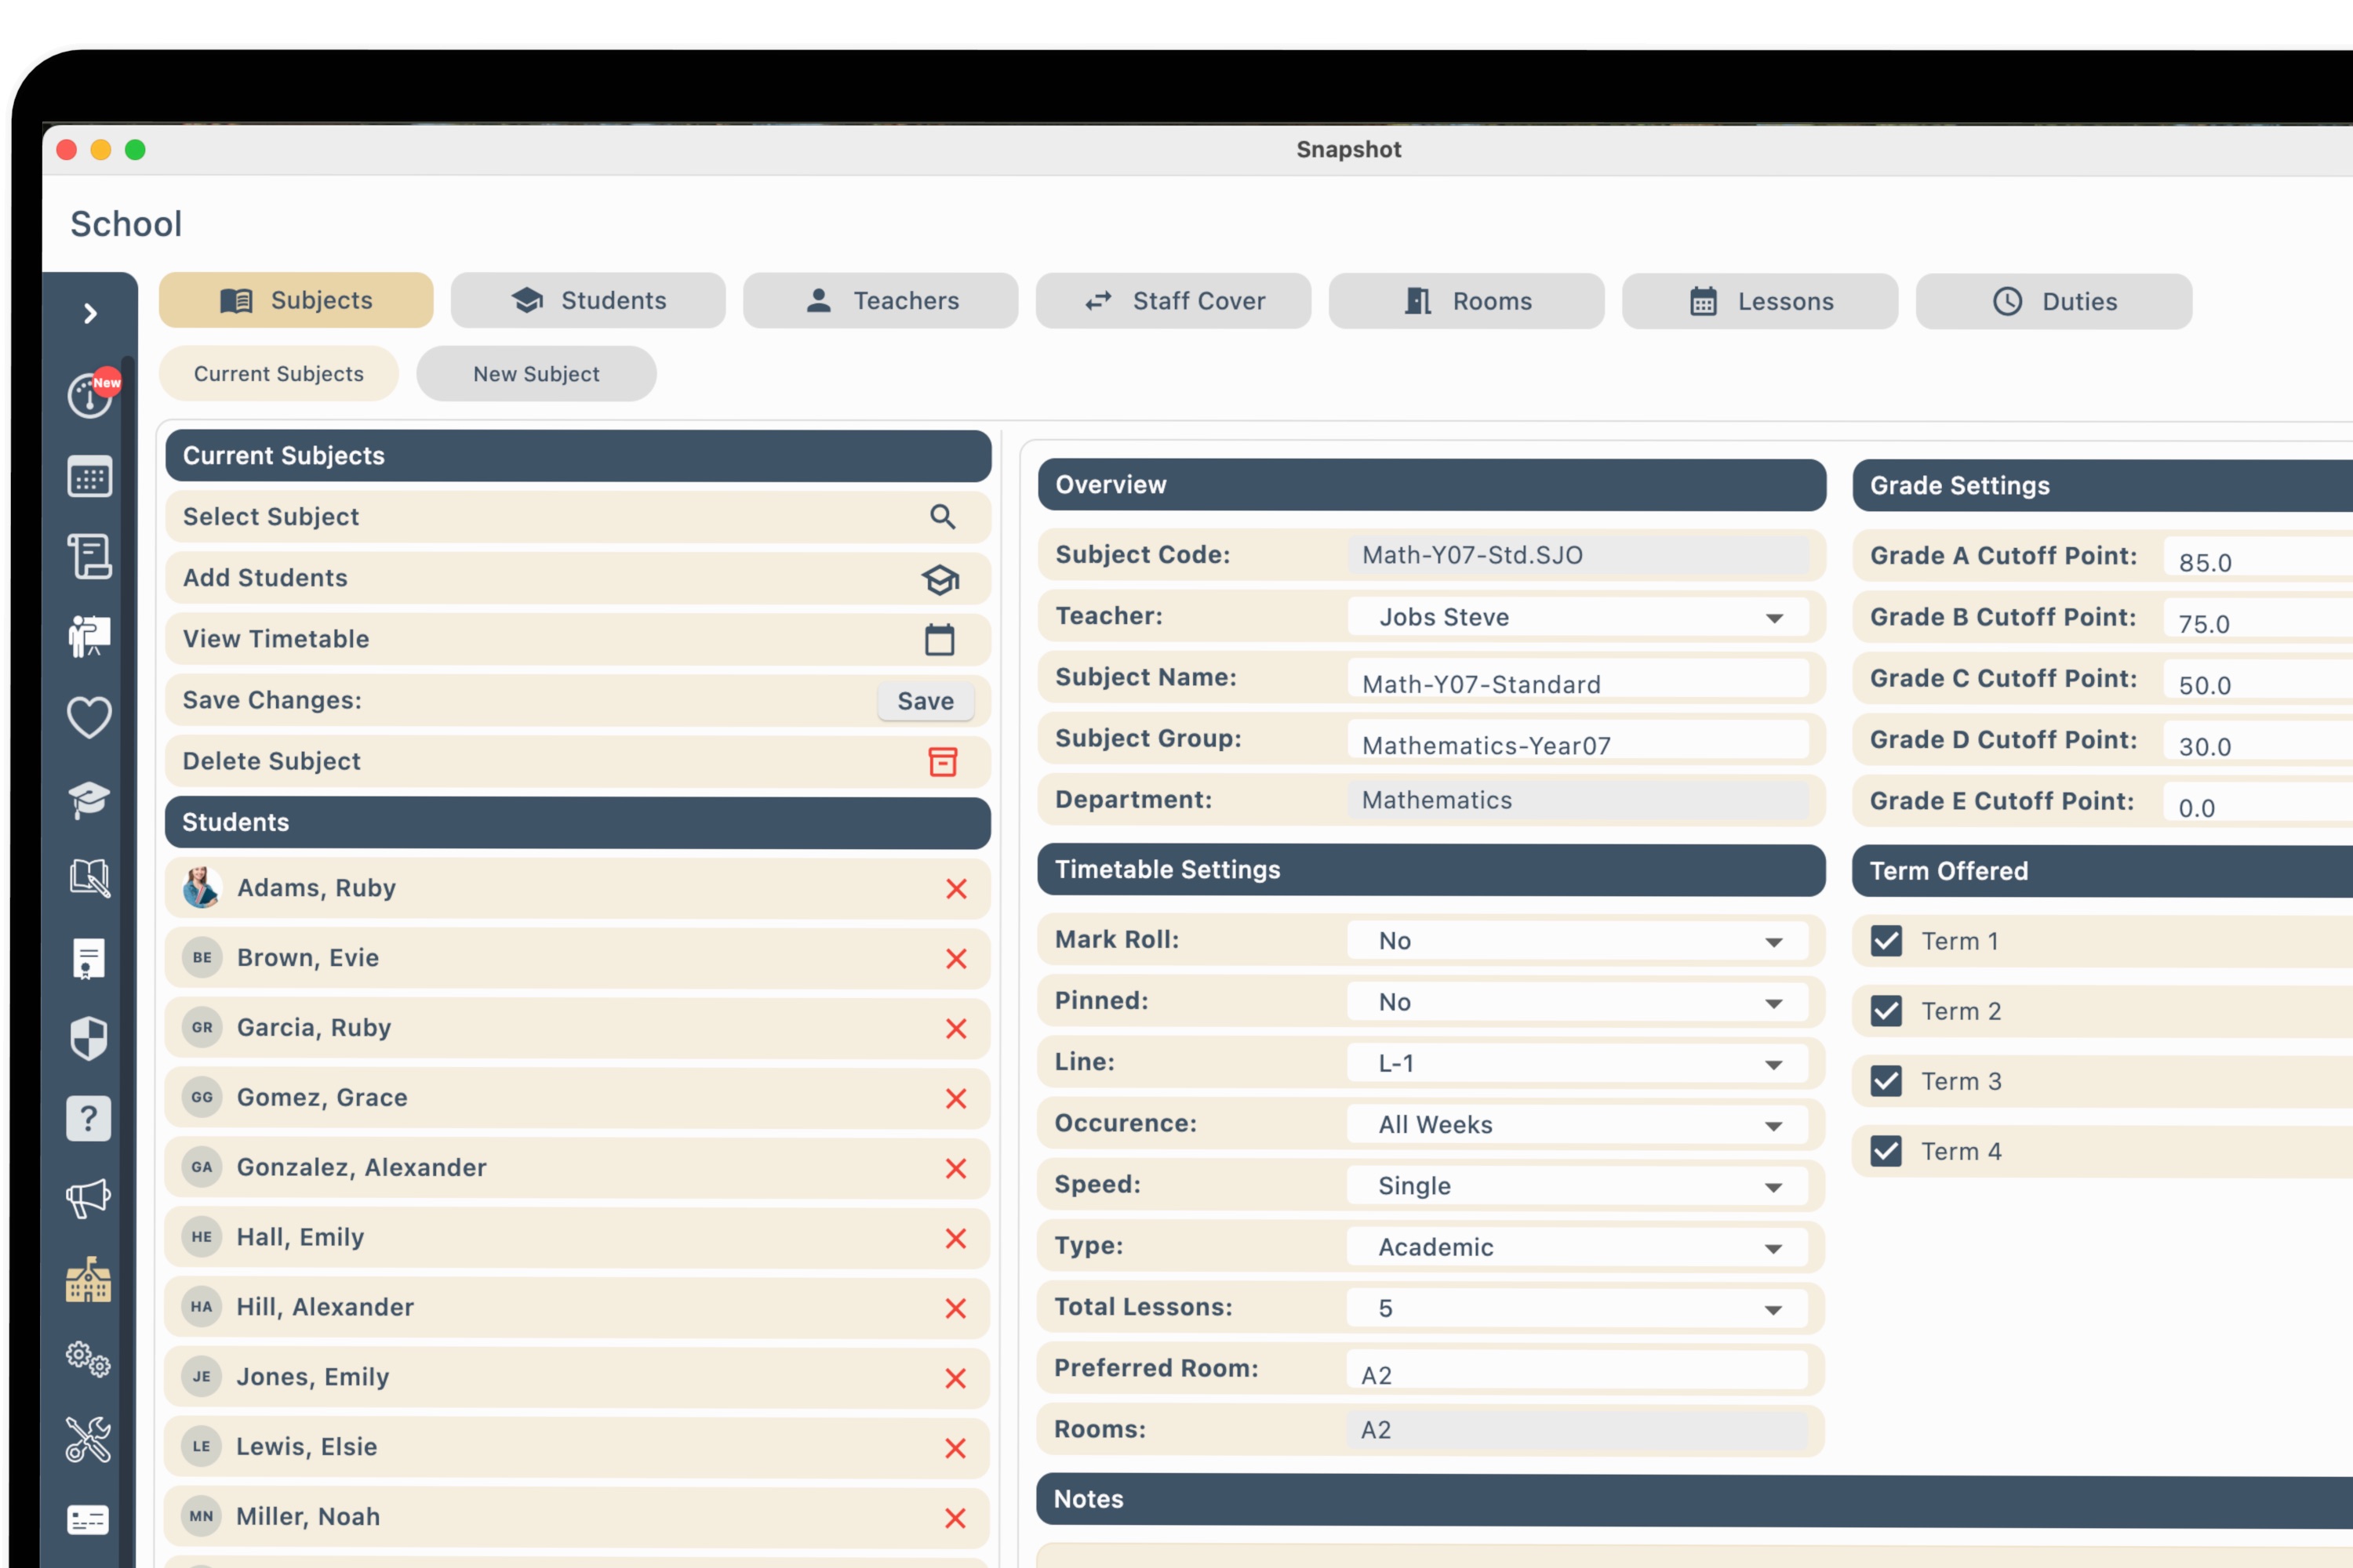Viewport: 2353px width, 1568px height.
Task: Open the book with pencil sidebar icon
Action: [90, 878]
